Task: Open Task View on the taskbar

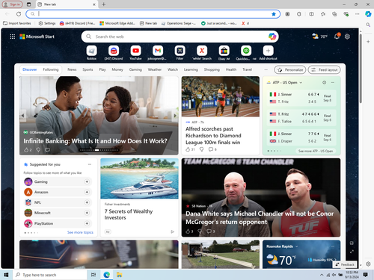Action: [93, 275]
